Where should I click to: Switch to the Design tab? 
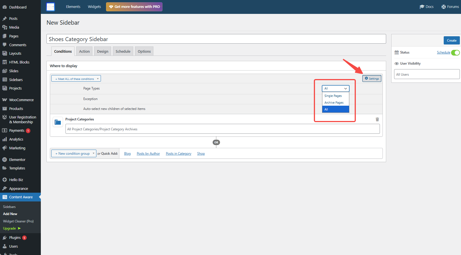tap(103, 52)
